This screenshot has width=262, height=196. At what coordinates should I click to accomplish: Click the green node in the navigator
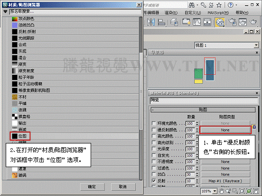198,74
